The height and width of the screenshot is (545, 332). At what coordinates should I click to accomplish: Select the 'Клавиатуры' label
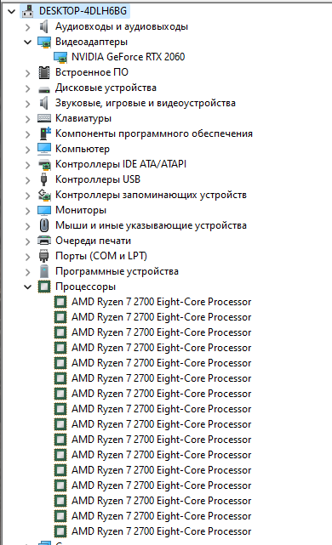pos(83,118)
